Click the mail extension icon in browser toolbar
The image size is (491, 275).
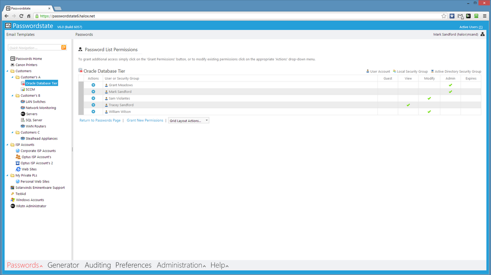[460, 16]
